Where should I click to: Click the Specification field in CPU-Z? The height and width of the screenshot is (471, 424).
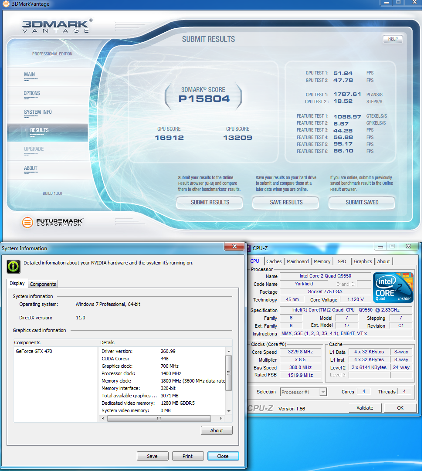(346, 310)
